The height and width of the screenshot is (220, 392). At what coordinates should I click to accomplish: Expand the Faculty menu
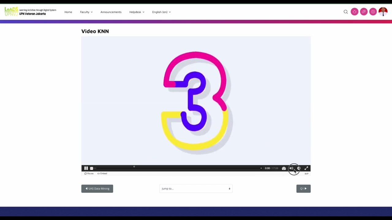click(86, 12)
